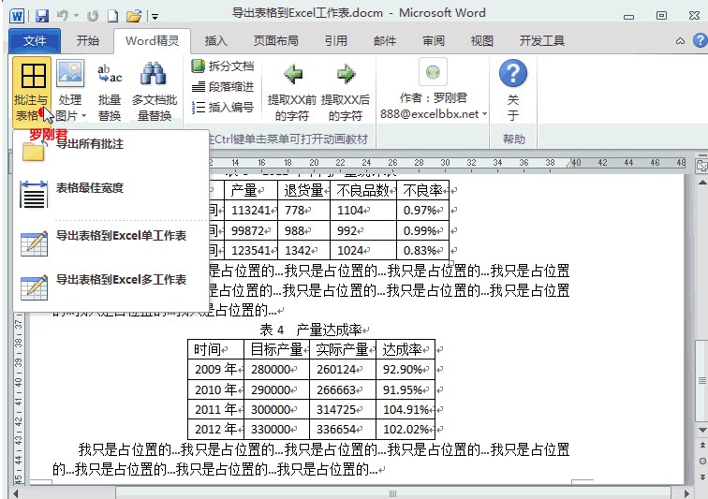Click the previous page double-arrow button

(x=702, y=447)
